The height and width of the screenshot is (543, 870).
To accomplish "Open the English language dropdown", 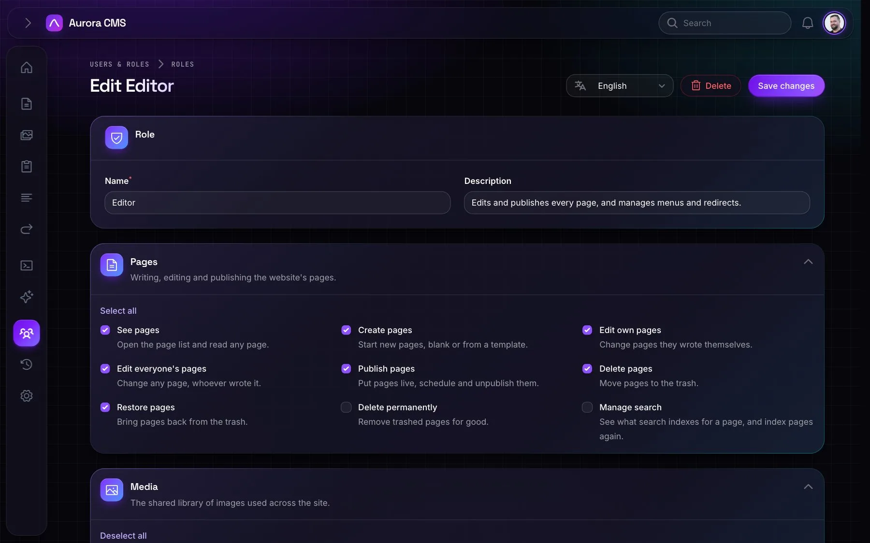I will point(620,86).
